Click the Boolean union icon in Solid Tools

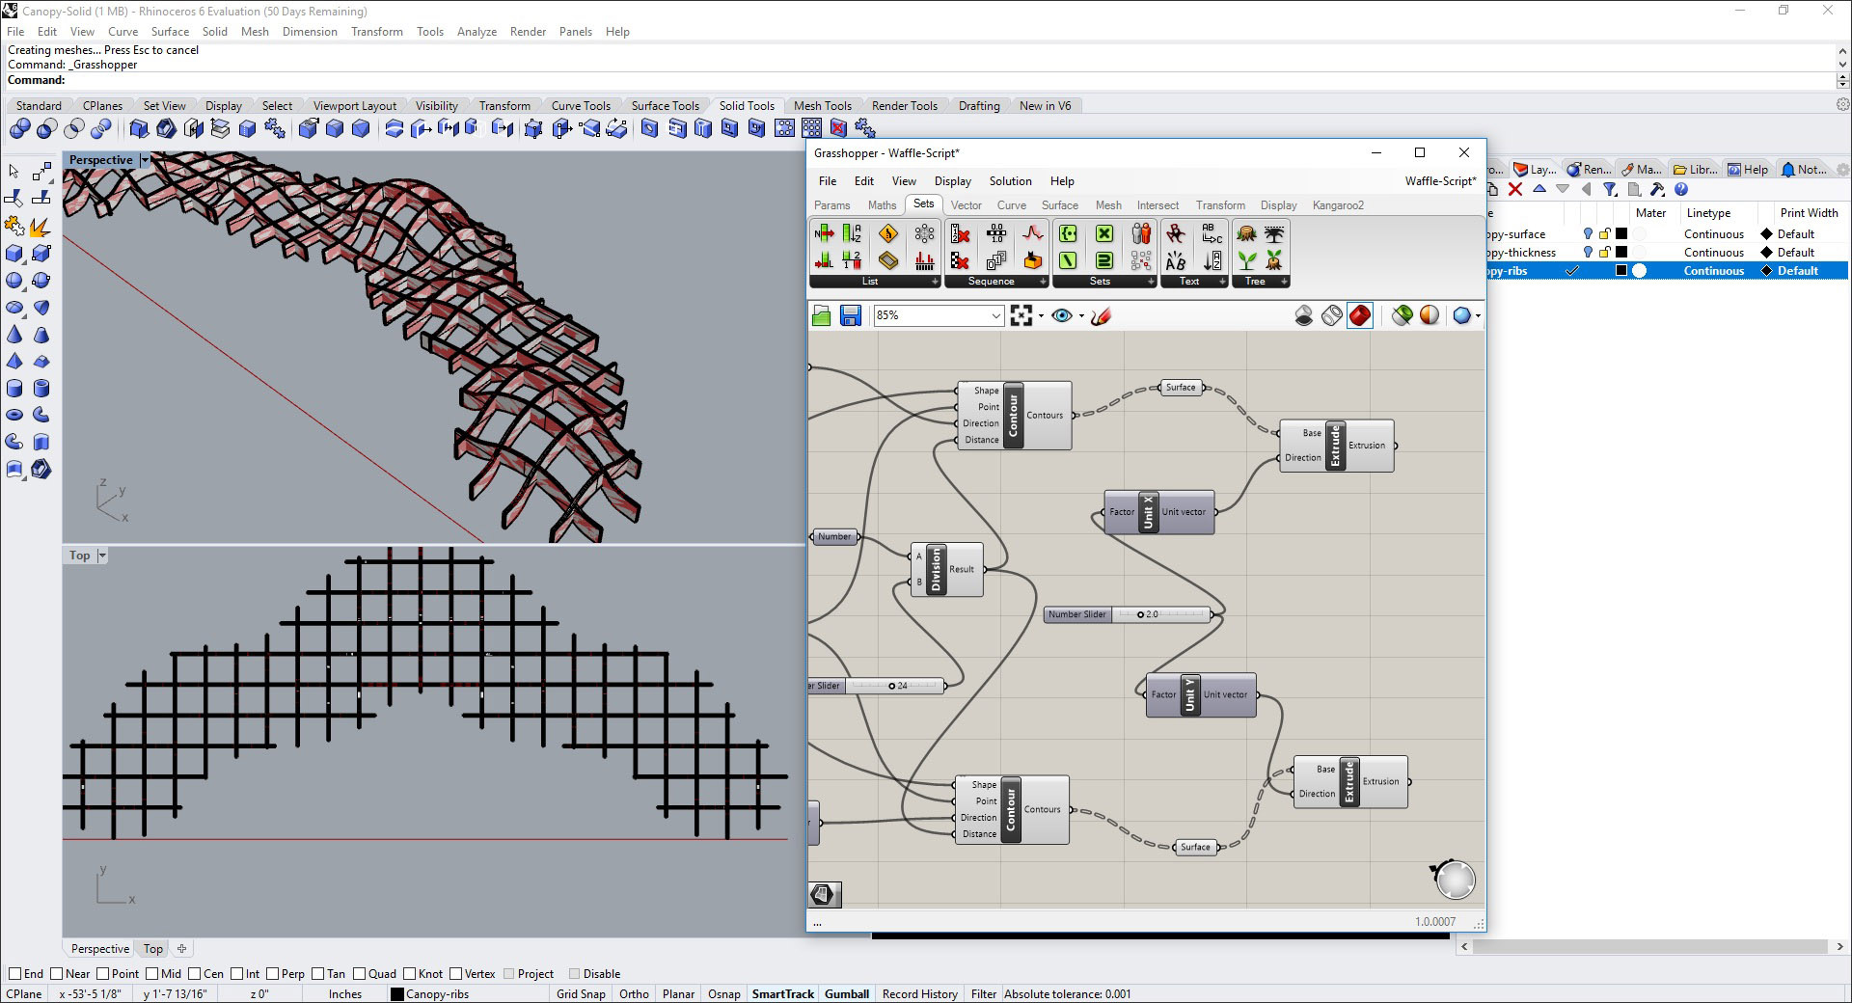[x=20, y=129]
